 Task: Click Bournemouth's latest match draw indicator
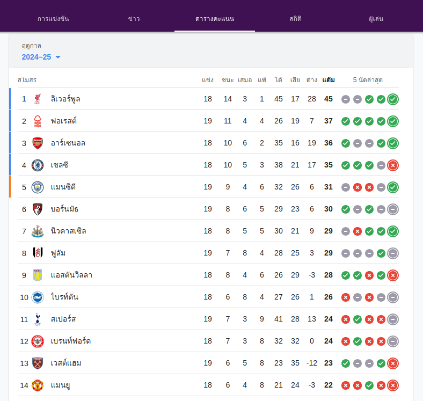tap(393, 209)
